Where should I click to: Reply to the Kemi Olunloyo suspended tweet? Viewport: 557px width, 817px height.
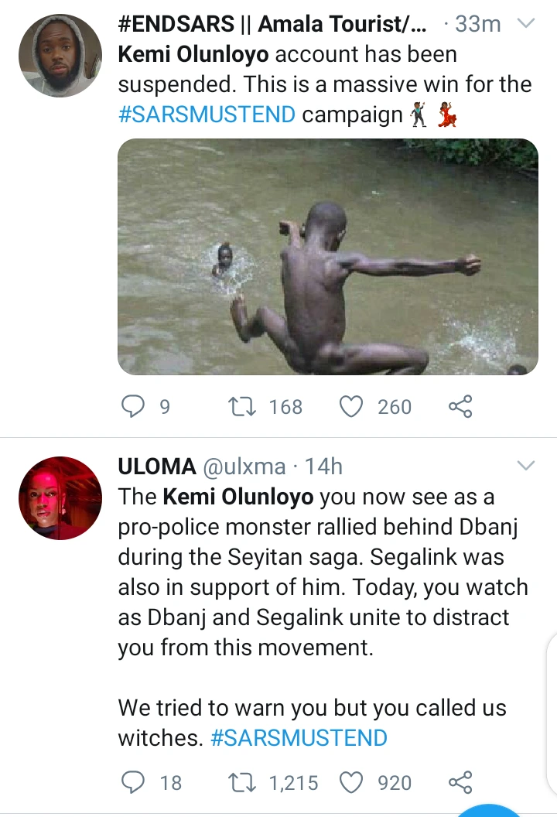[135, 406]
